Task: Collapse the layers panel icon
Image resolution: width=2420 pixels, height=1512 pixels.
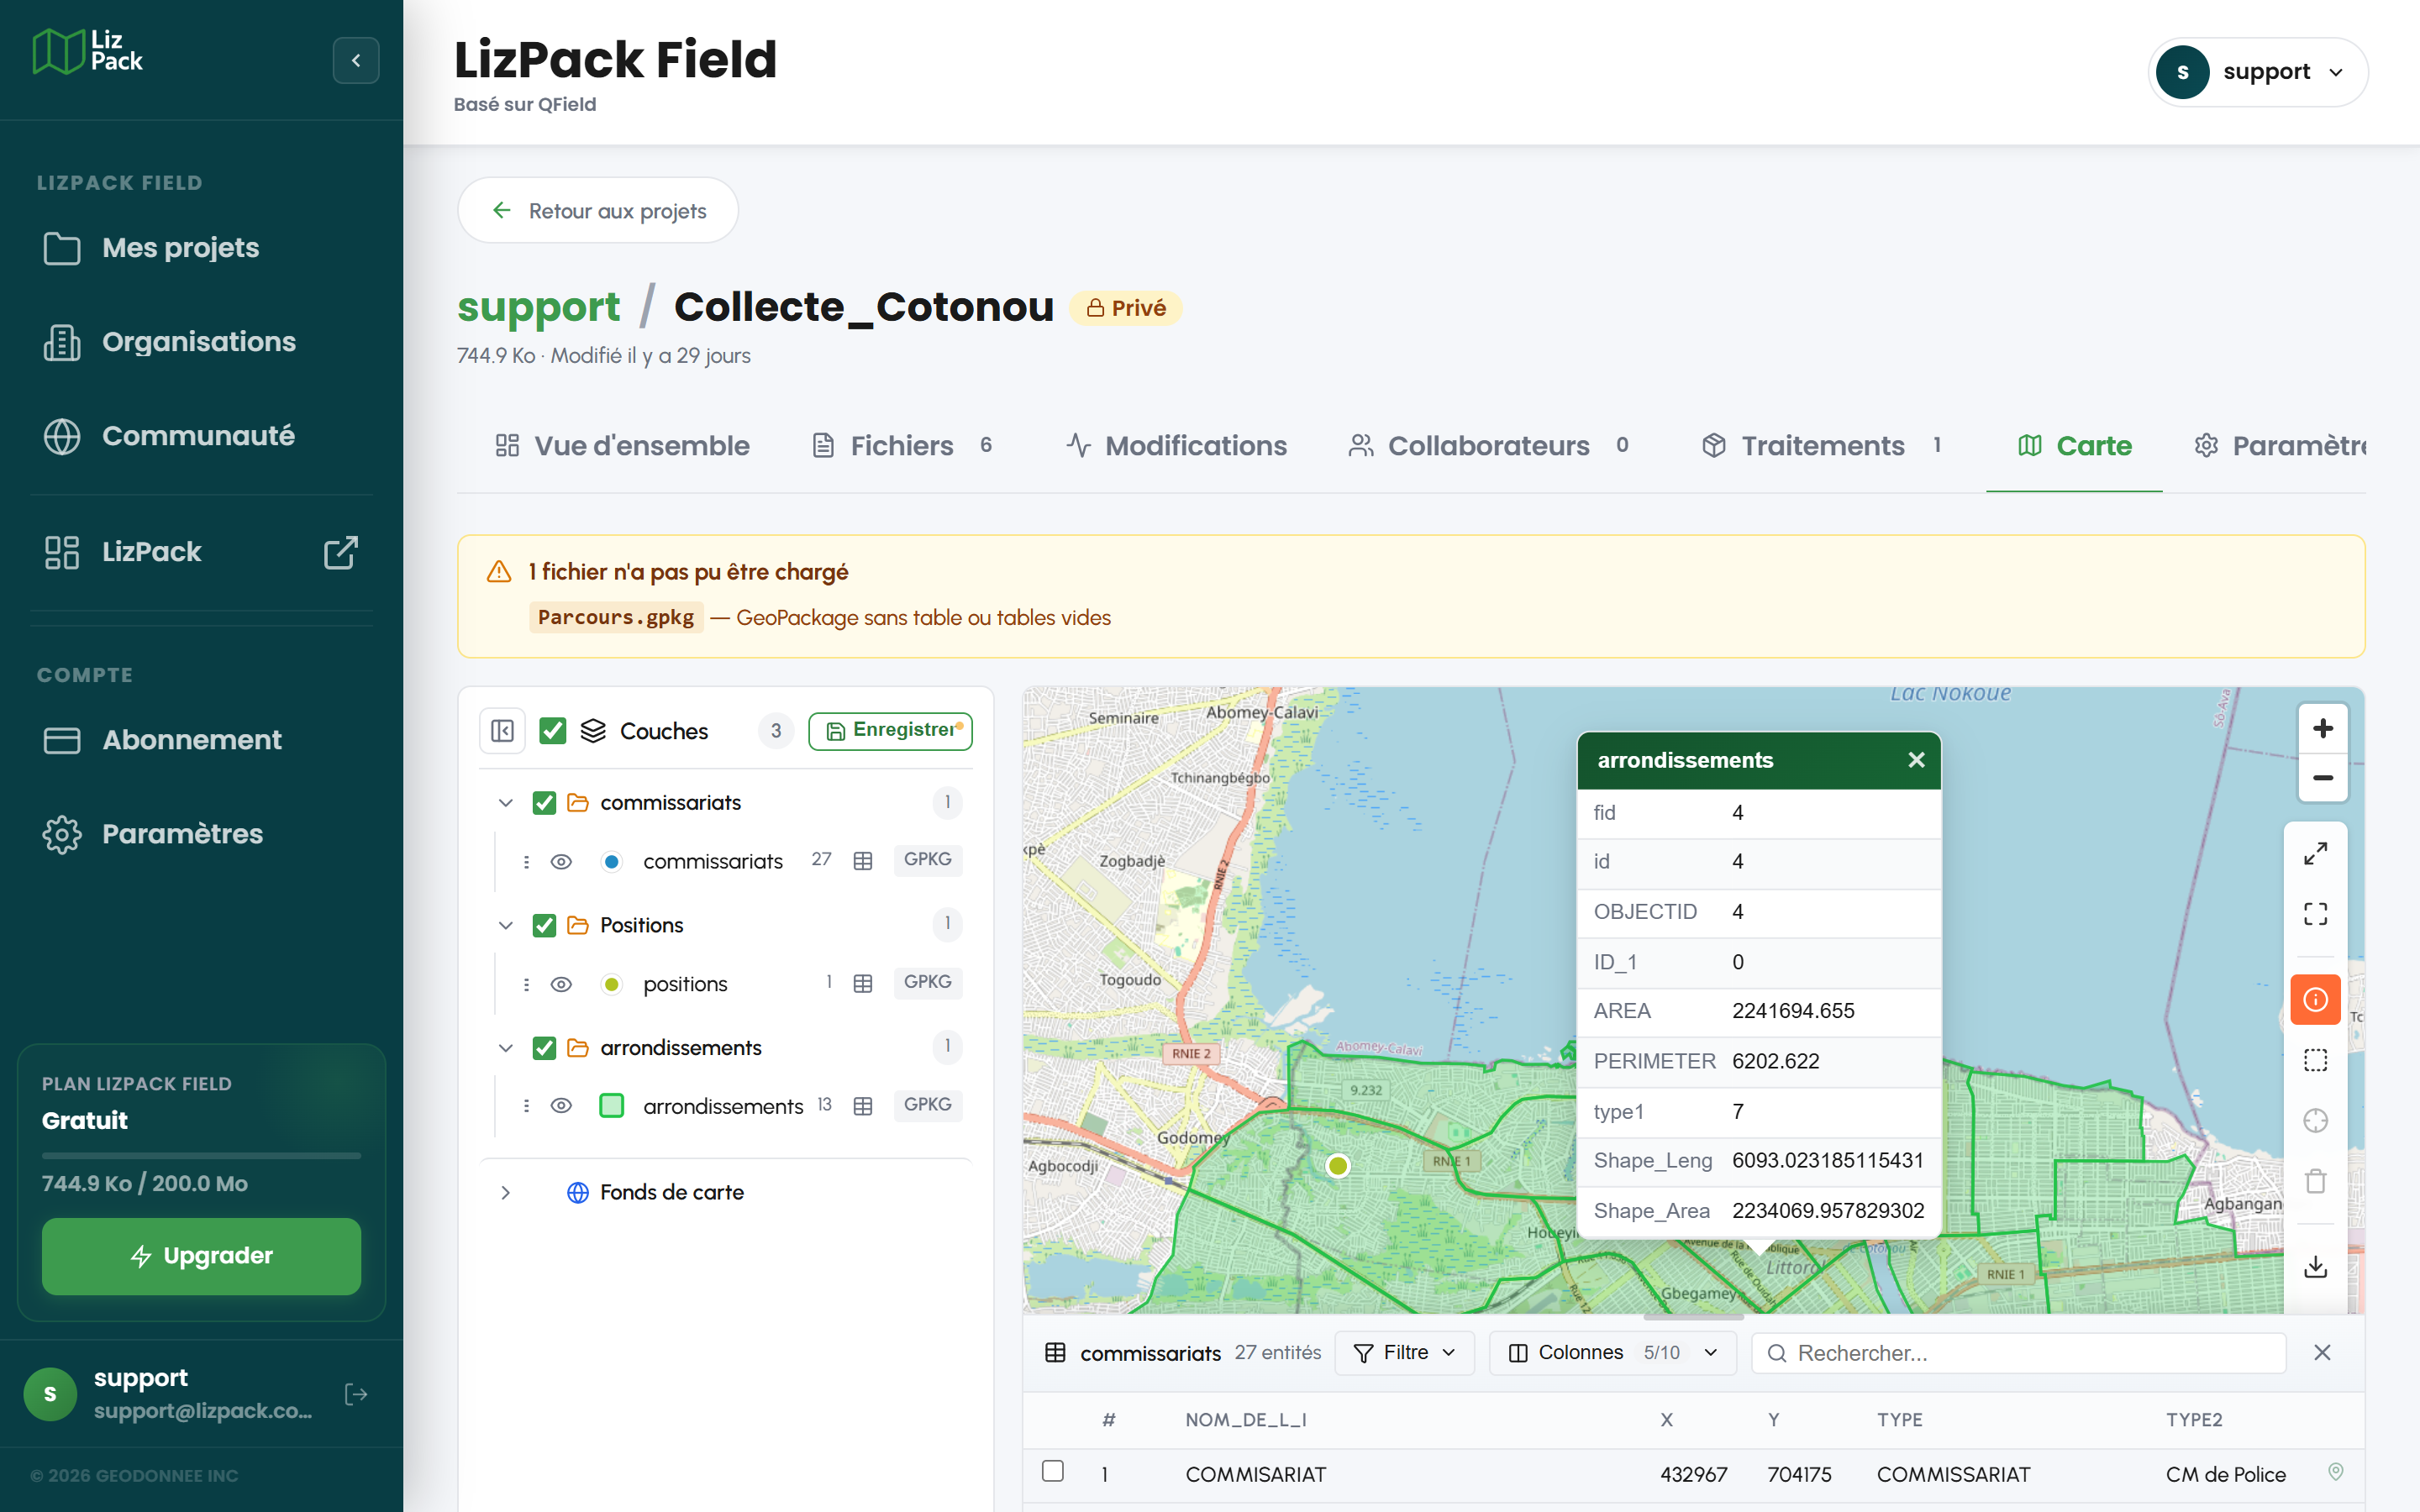Action: tap(503, 731)
